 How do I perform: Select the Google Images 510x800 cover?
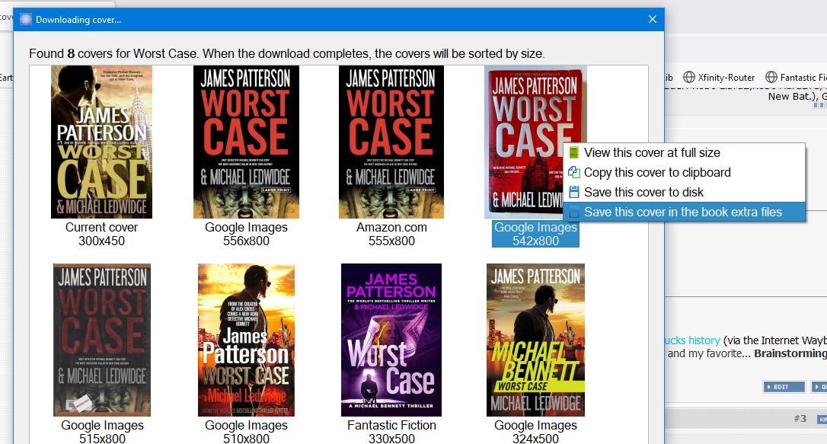pyautogui.click(x=246, y=340)
